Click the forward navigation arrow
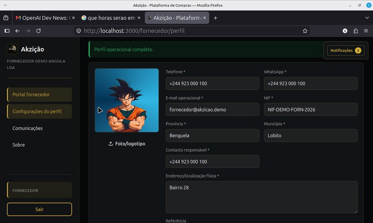The width and height of the screenshot is (373, 223). pyautogui.click(x=28, y=31)
